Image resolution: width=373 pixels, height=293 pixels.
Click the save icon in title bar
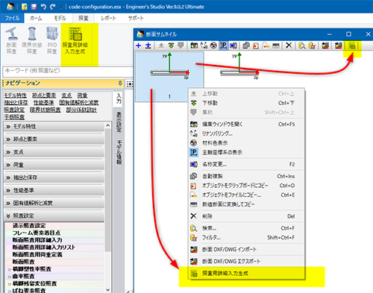coord(34,7)
